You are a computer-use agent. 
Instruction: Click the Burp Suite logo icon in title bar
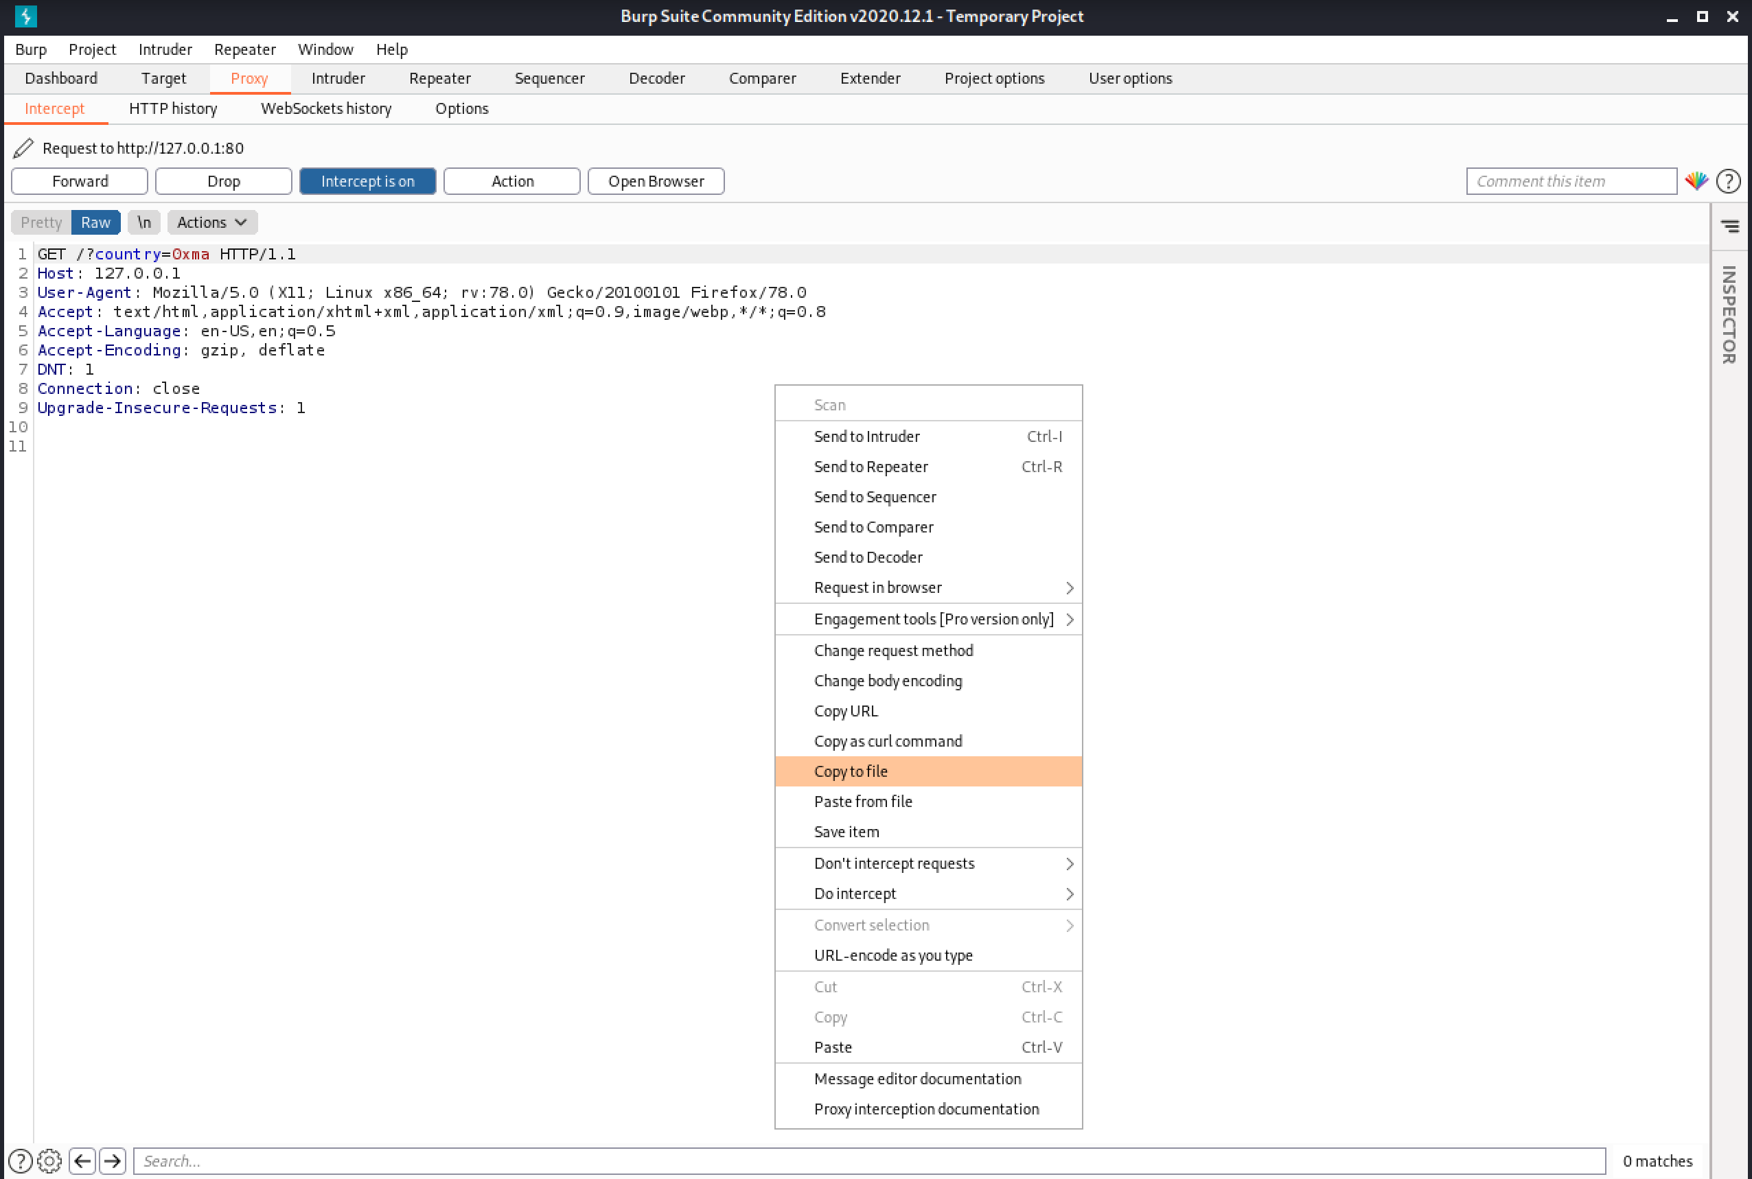click(x=25, y=16)
